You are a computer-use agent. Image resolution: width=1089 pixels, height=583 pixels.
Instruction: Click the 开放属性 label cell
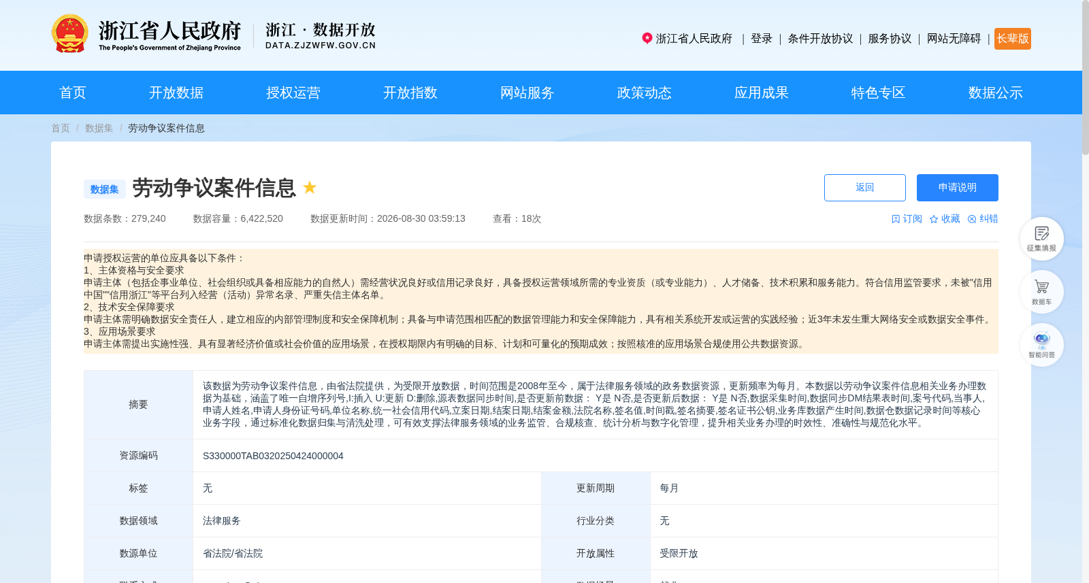click(x=596, y=554)
